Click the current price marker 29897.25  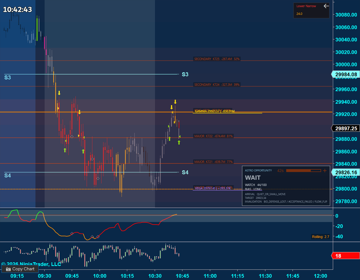click(345, 128)
